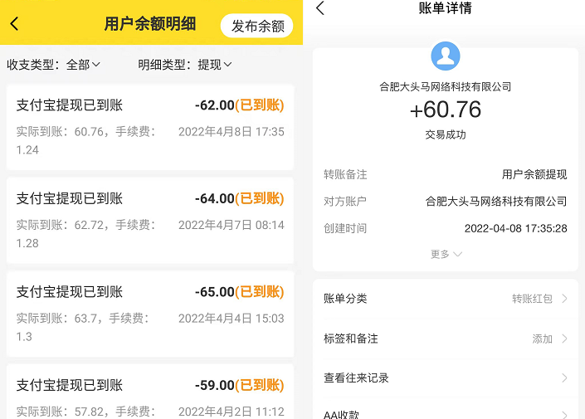Tap 实际到账：63.7 detail text
Image resolution: width=585 pixels, height=419 pixels.
(x=83, y=327)
